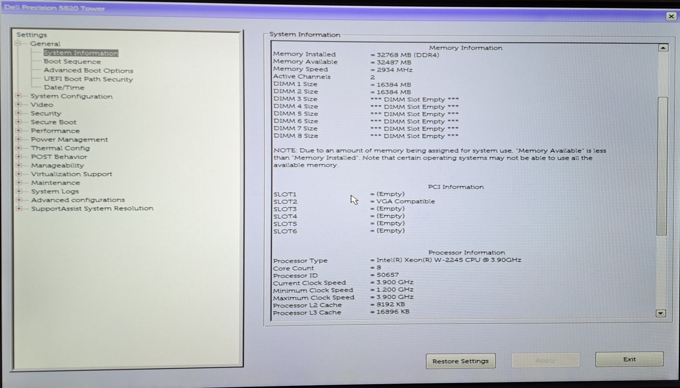
Task: Expand the System Logs node
Action: 18,191
